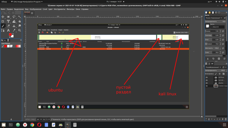This screenshot has width=228, height=128.
Task: Open layer mode dropdown in Layers panel
Action: click(213, 67)
